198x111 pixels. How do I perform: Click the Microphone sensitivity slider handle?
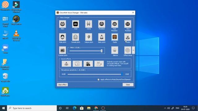(x=122, y=74)
